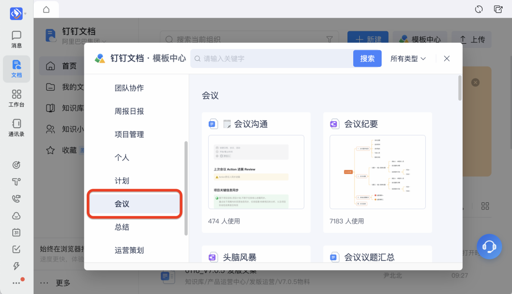This screenshot has height=294, width=512.
Task: Expand the 更多 more options item
Action: 56,283
